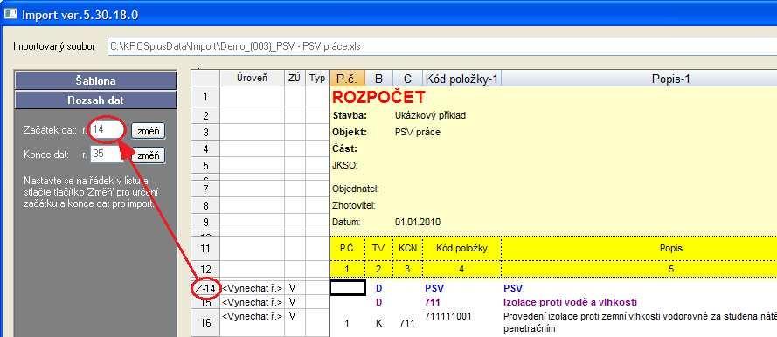Click the Importovaný soubor path field
This screenshot has width=777, height=337.
pyautogui.click(x=442, y=46)
